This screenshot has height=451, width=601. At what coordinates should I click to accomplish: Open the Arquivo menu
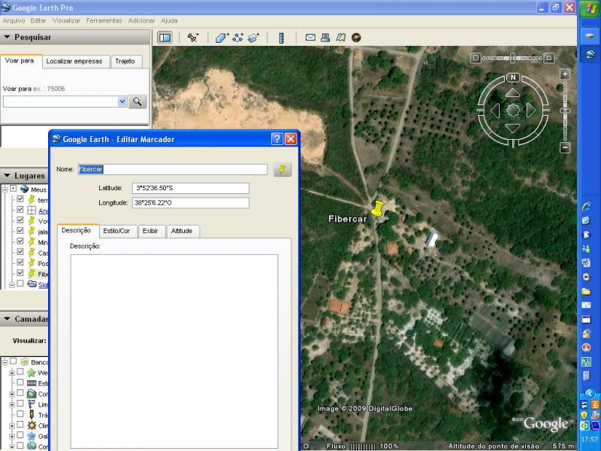point(14,21)
